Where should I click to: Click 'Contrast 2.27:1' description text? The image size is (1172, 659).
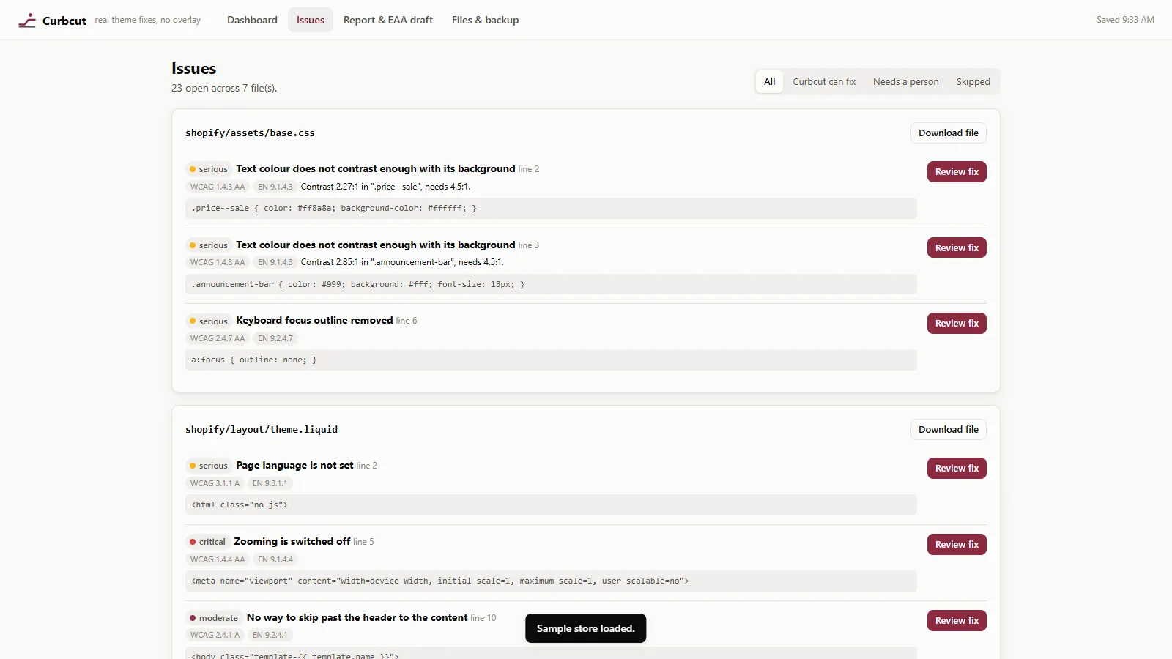[x=385, y=187]
